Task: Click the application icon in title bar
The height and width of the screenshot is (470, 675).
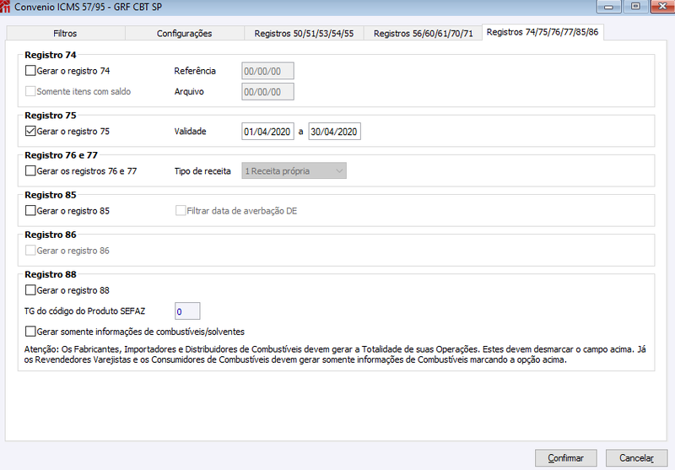Action: [5, 7]
